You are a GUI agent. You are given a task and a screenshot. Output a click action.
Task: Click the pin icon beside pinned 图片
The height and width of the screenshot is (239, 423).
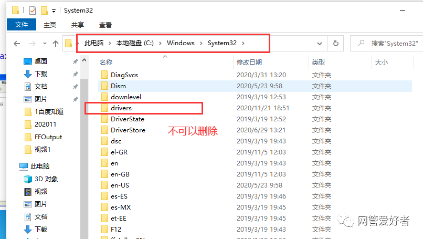click(x=75, y=99)
